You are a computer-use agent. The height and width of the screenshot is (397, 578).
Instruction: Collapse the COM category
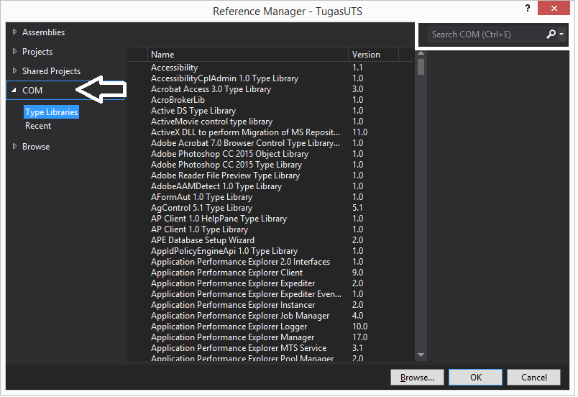click(14, 91)
